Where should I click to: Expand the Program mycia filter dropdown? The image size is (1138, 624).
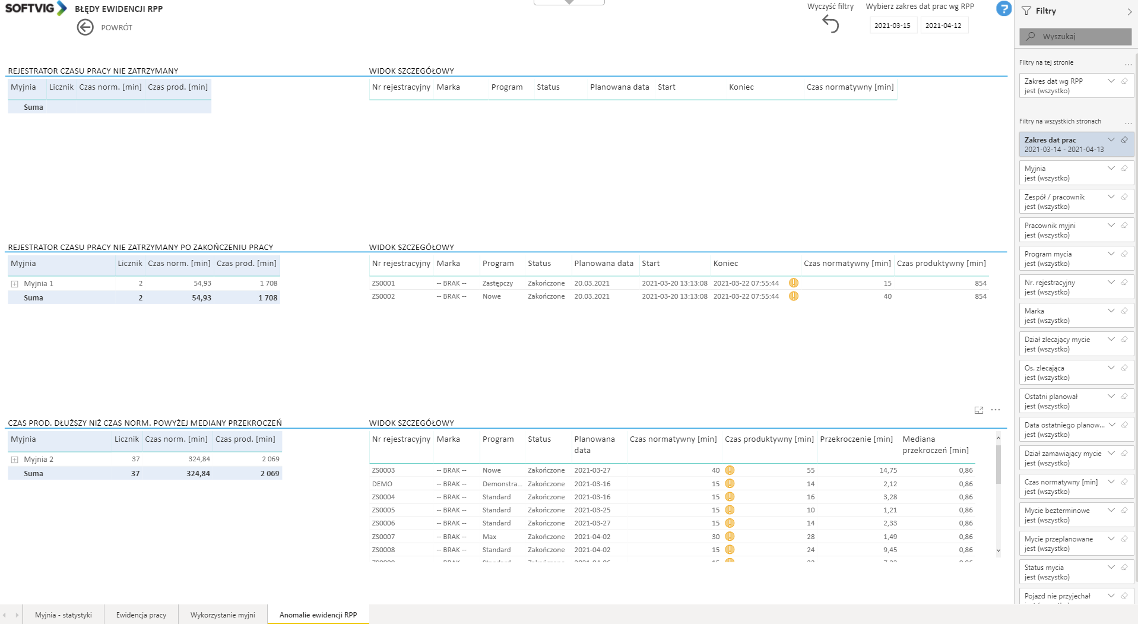point(1111,254)
